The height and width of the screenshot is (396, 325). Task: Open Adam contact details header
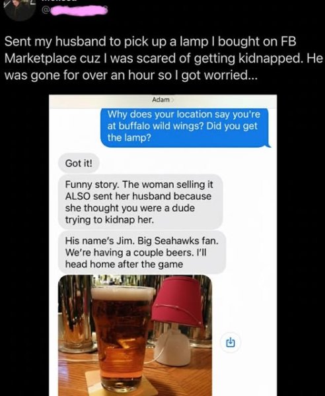162,100
